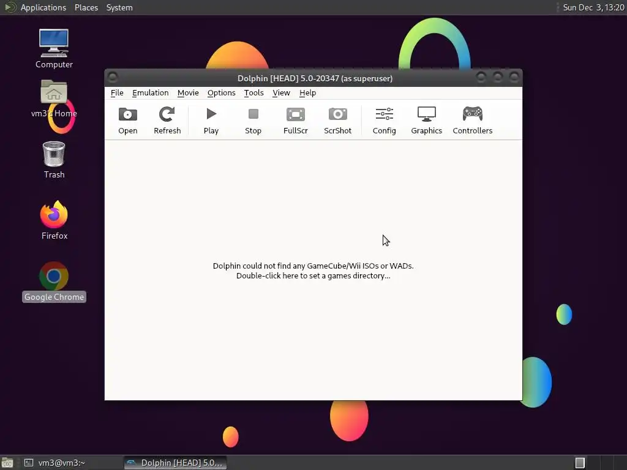Viewport: 627px width, 470px height.
Task: Open the Graphics settings
Action: coord(427,121)
